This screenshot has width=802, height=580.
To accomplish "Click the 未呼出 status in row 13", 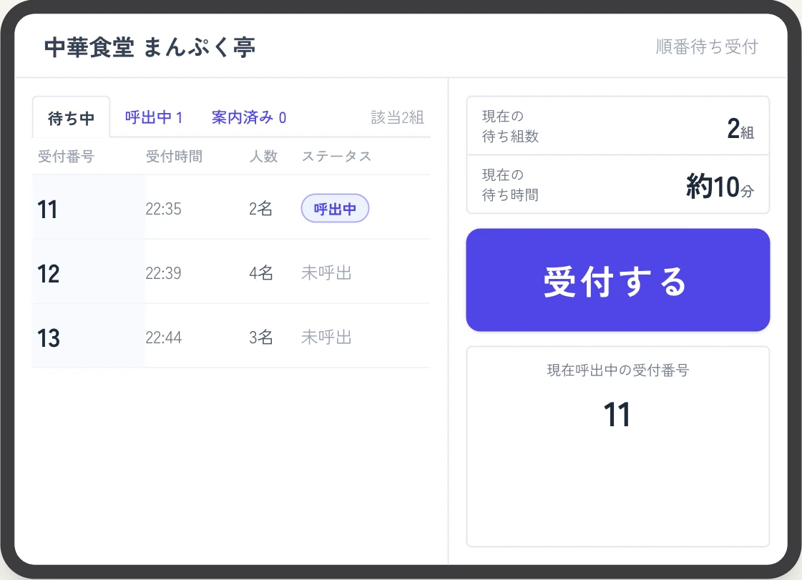I will [326, 338].
